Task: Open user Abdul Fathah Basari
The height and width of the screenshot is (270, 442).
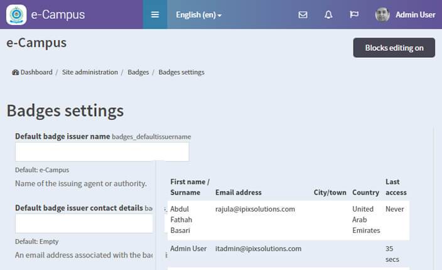Action: [181, 220]
